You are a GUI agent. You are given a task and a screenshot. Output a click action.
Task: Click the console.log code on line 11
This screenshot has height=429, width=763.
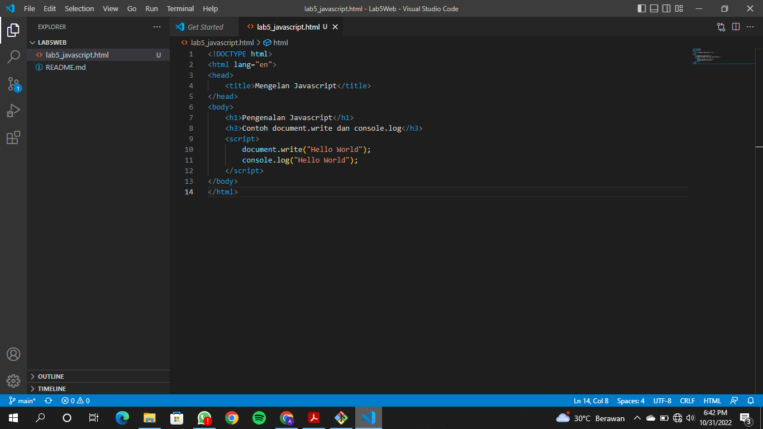coord(300,160)
